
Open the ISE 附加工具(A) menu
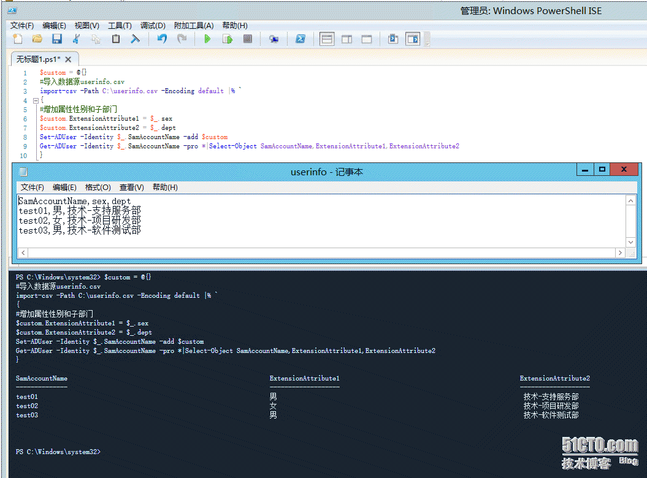click(x=194, y=26)
